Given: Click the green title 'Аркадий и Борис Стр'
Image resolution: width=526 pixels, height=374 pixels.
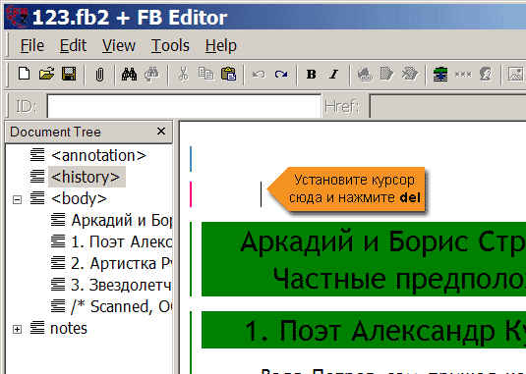Looking at the screenshot, I should (x=382, y=241).
